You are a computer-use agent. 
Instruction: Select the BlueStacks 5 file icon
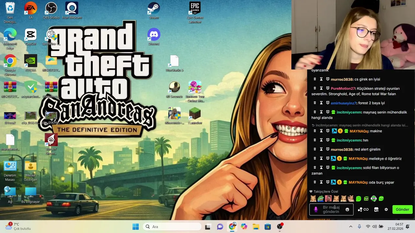coord(174,63)
